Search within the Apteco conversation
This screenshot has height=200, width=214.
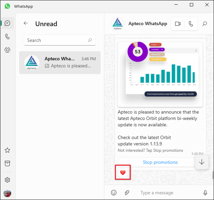(x=205, y=24)
